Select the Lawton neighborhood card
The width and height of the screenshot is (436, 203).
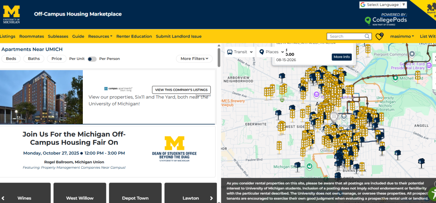click(x=190, y=193)
